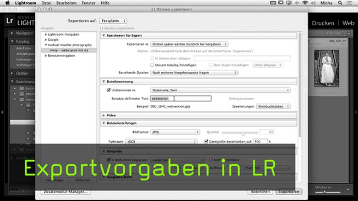This screenshot has height=201, width=358.
Task: Toggle Dateigröße beschränken auf checkbox
Action: point(206,141)
